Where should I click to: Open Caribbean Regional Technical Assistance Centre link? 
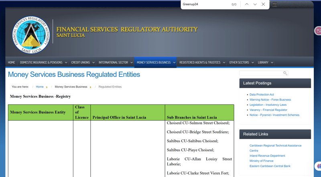tap(275, 148)
